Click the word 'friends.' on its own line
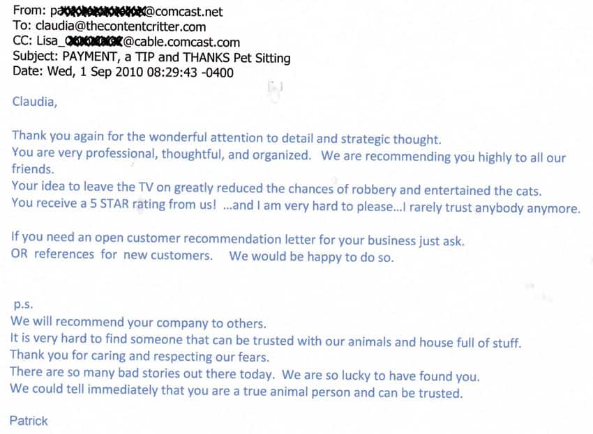Screen dimensions: 593x434 pos(33,169)
